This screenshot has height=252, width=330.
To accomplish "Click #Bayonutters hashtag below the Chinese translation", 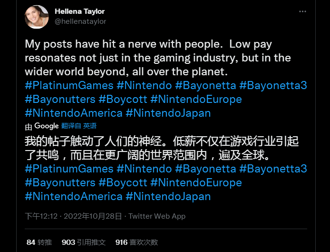I will point(59,182).
